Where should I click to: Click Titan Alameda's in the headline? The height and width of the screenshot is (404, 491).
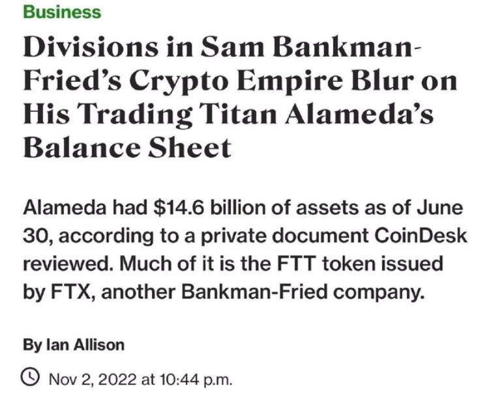316,113
